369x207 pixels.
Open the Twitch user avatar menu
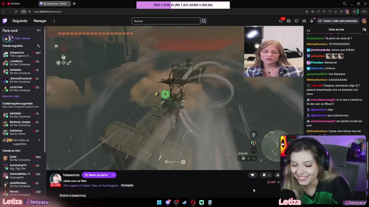pos(364,21)
